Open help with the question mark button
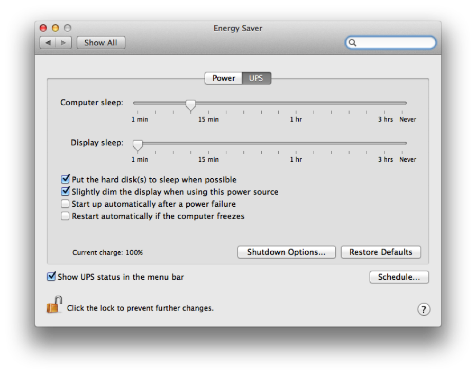The height and width of the screenshot is (375, 476). [x=424, y=309]
